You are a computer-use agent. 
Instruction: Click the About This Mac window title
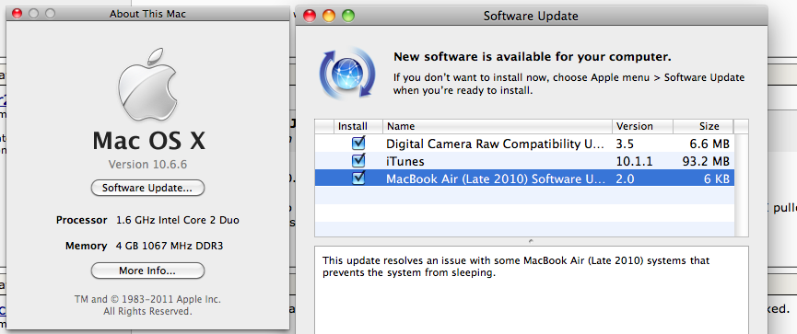coord(147,14)
